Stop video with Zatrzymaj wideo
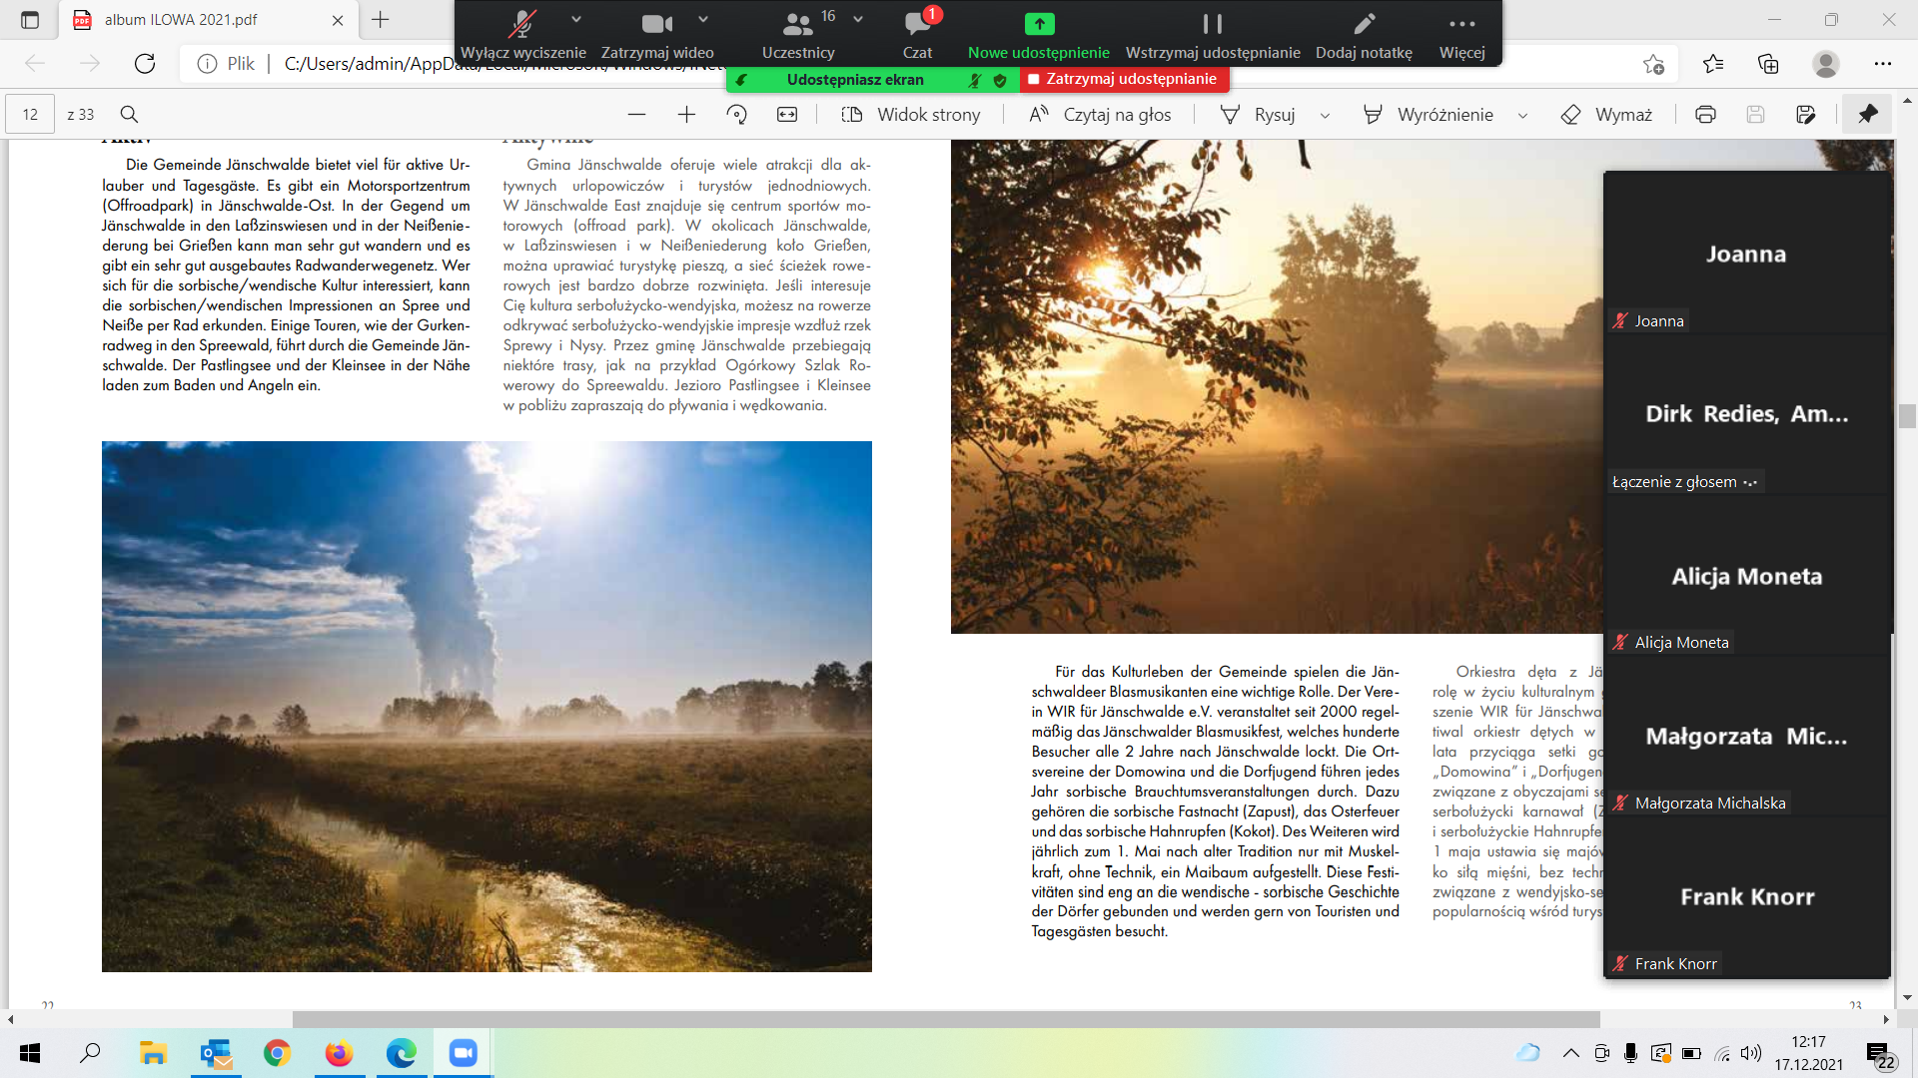 [657, 34]
